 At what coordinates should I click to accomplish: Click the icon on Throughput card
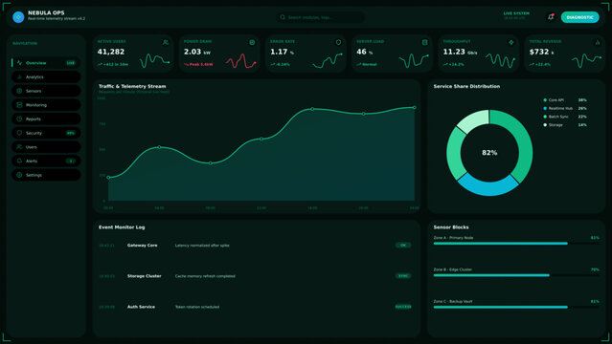(x=510, y=42)
